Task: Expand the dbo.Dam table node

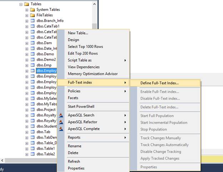Action: pos(27,43)
